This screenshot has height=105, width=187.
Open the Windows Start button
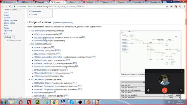click(x=4, y=102)
